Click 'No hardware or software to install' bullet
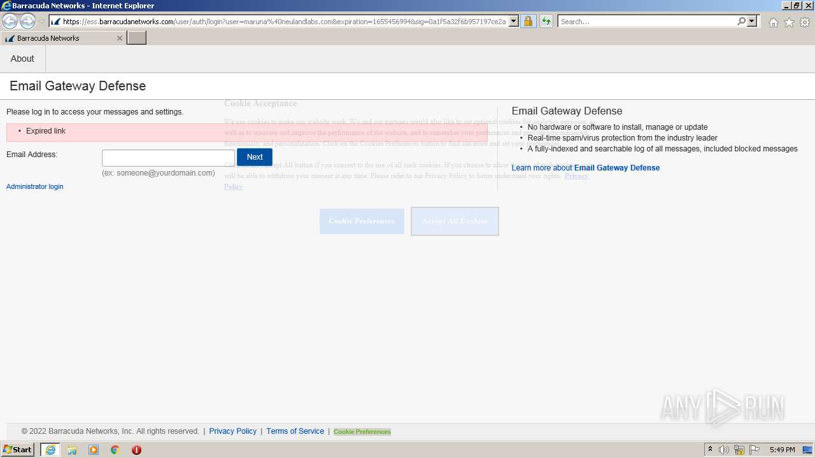Viewport: 815px width, 458px height. (x=618, y=127)
